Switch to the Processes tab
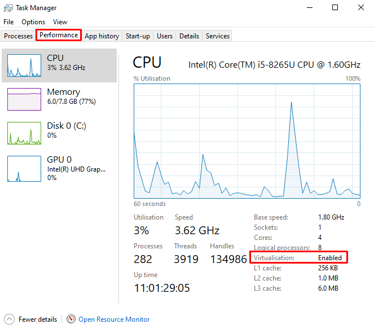This screenshot has height=333, width=374. (x=19, y=36)
